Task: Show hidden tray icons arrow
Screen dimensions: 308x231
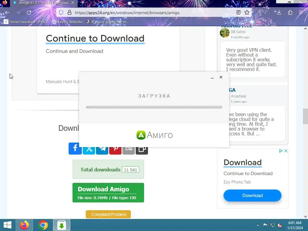Action: (258, 225)
